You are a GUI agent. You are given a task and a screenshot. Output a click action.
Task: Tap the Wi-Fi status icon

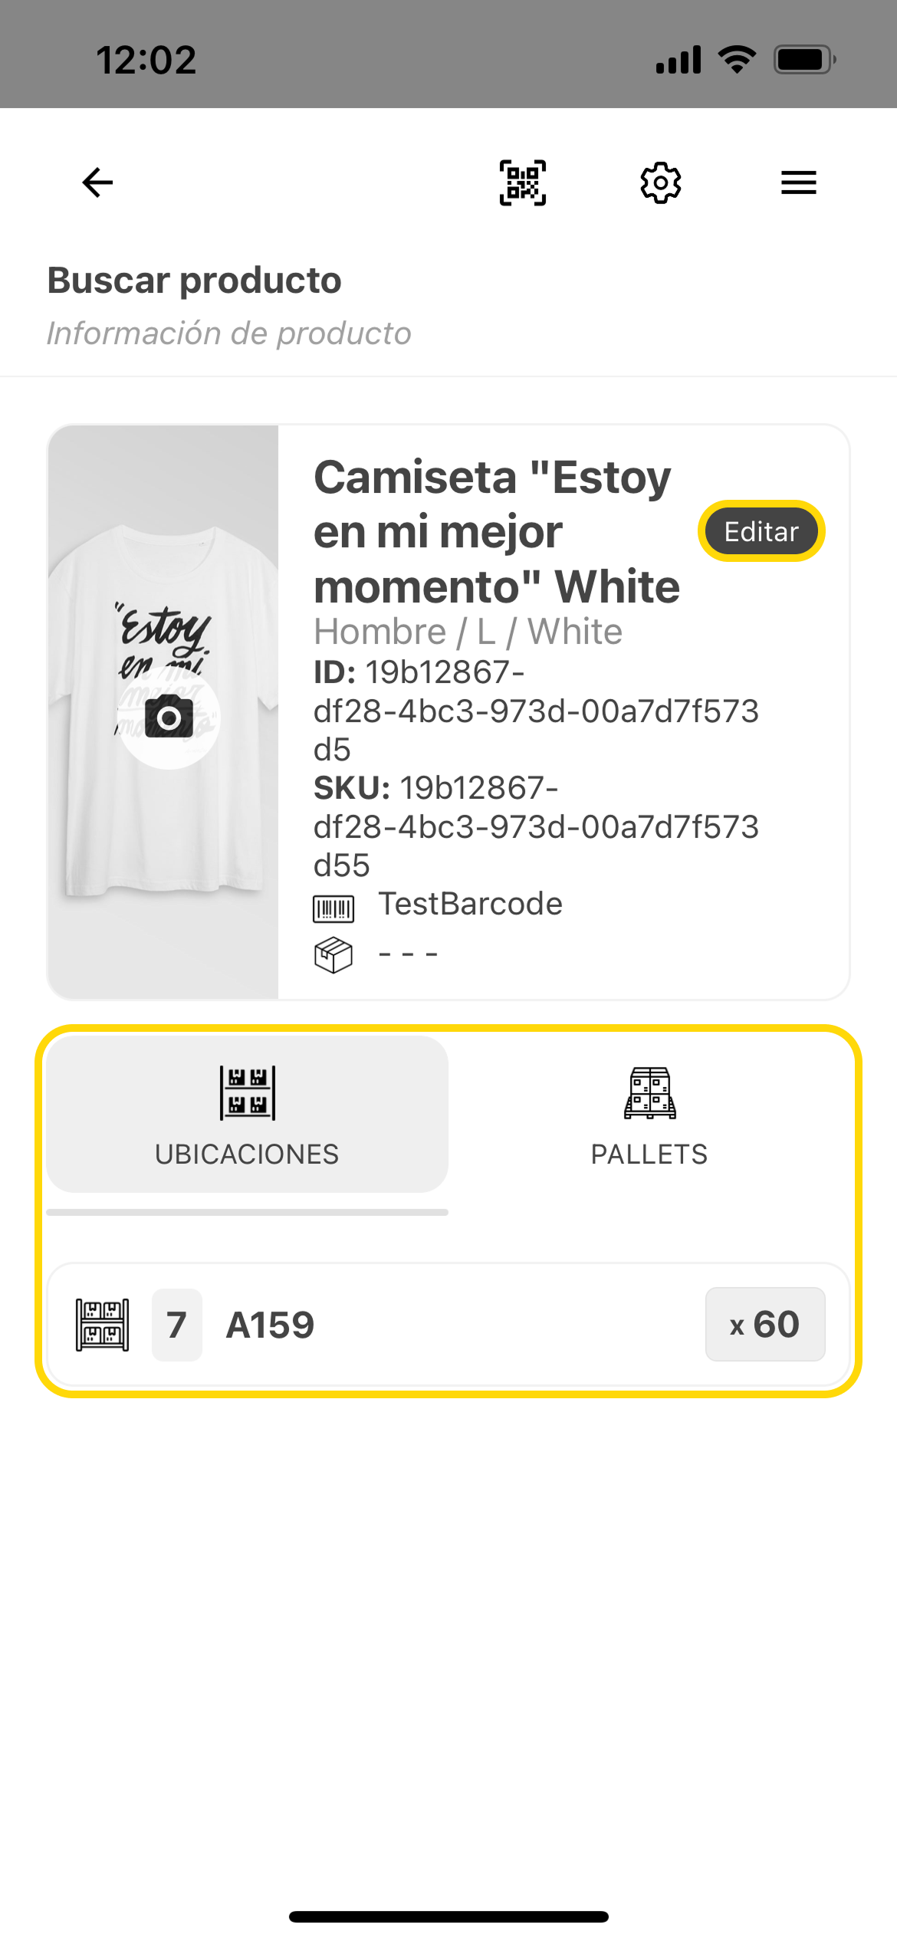pyautogui.click(x=737, y=59)
